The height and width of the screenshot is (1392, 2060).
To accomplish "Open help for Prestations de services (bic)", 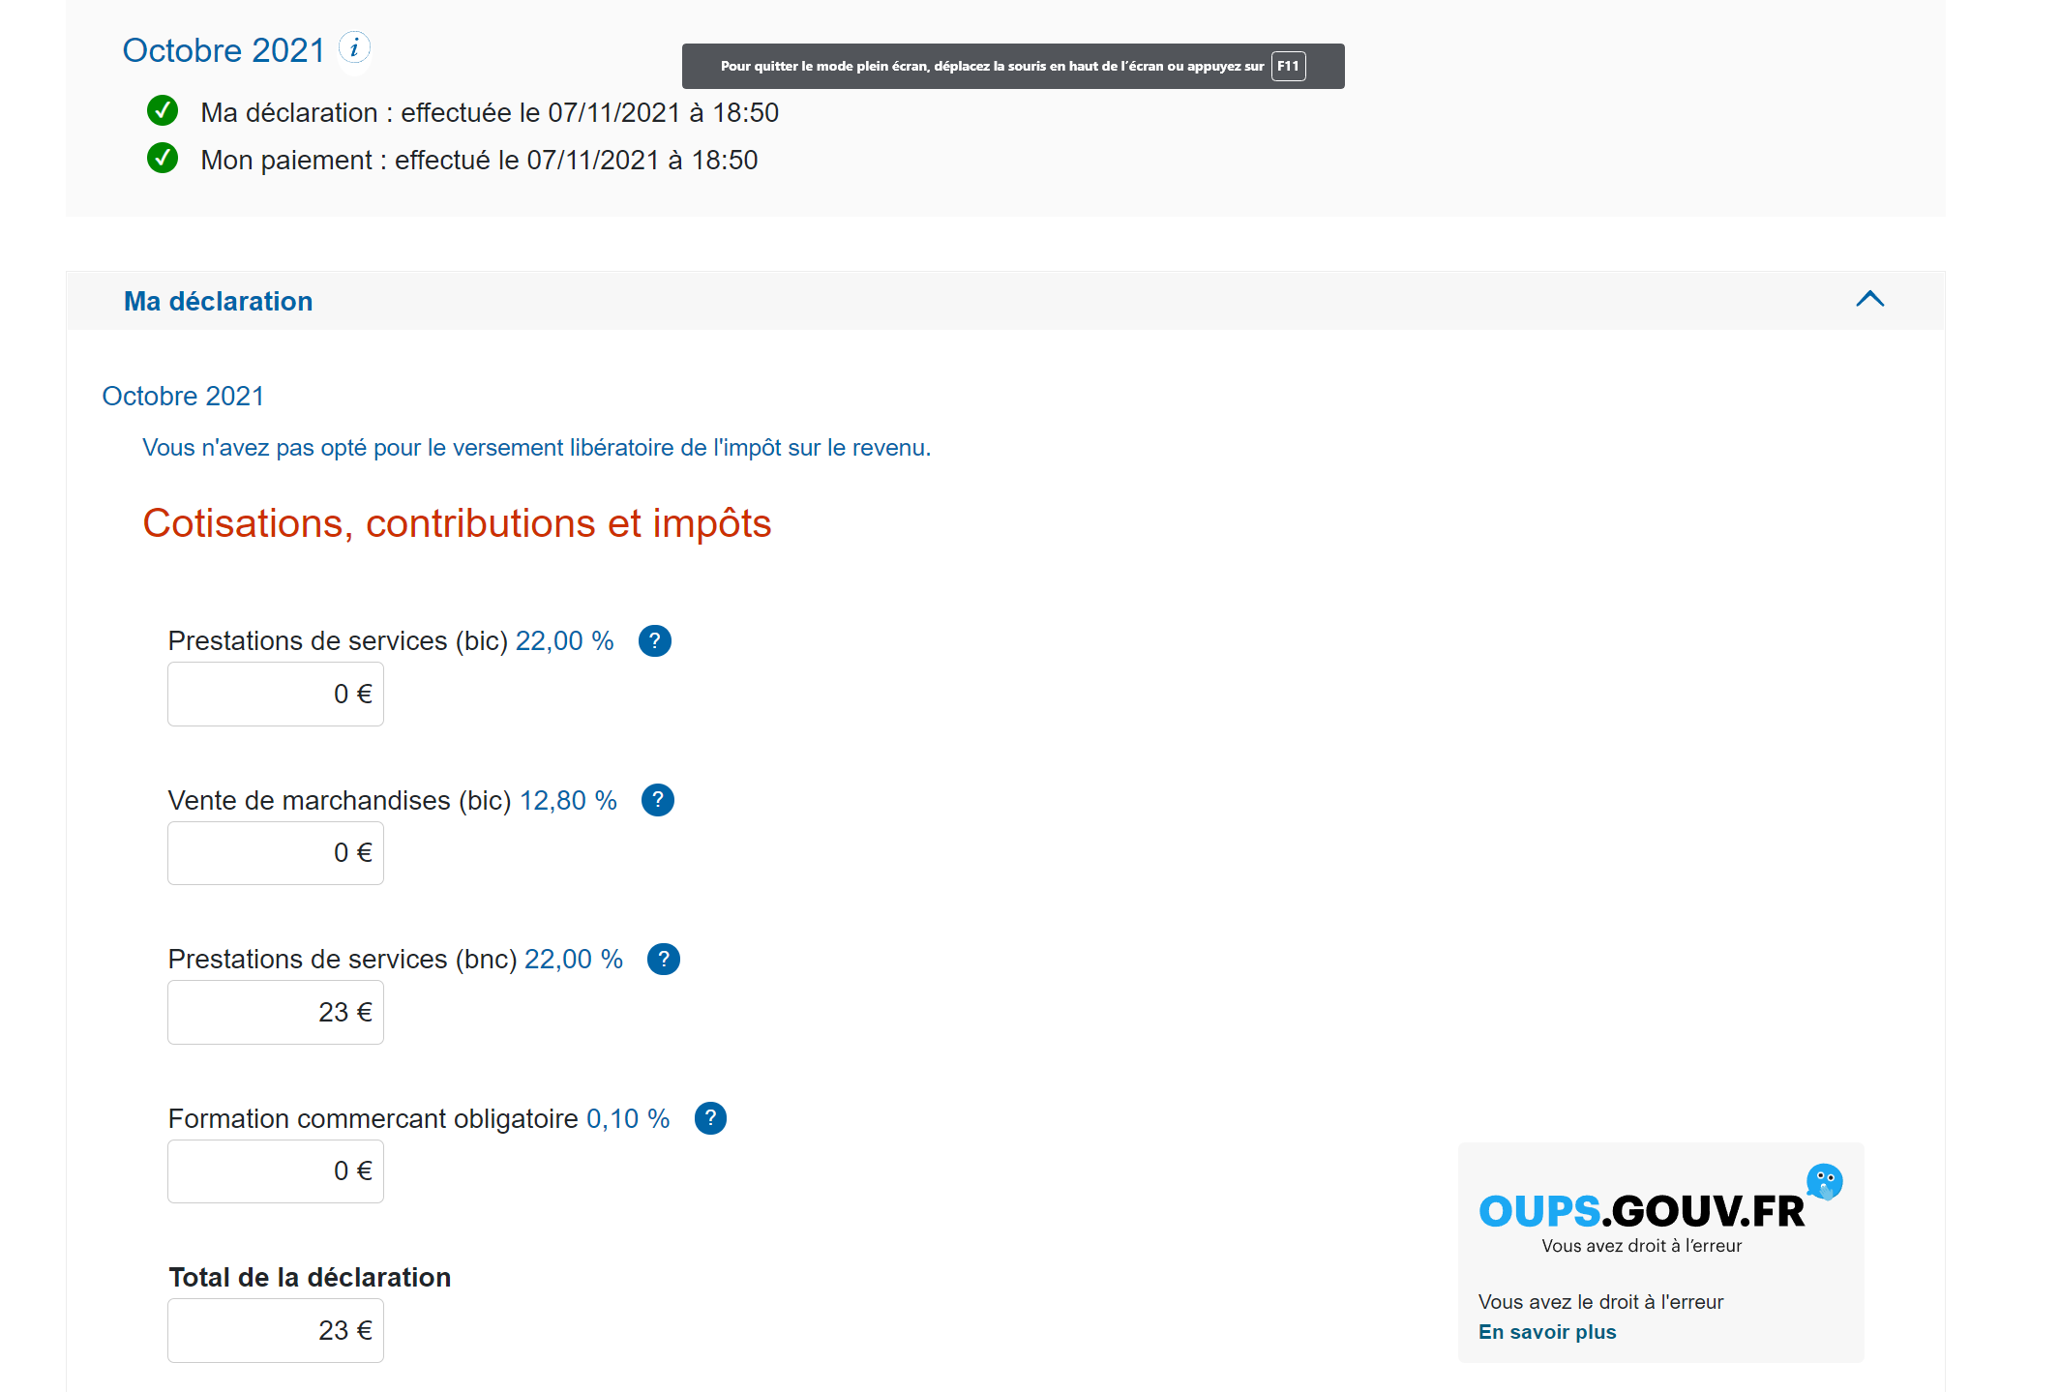I will tap(655, 640).
